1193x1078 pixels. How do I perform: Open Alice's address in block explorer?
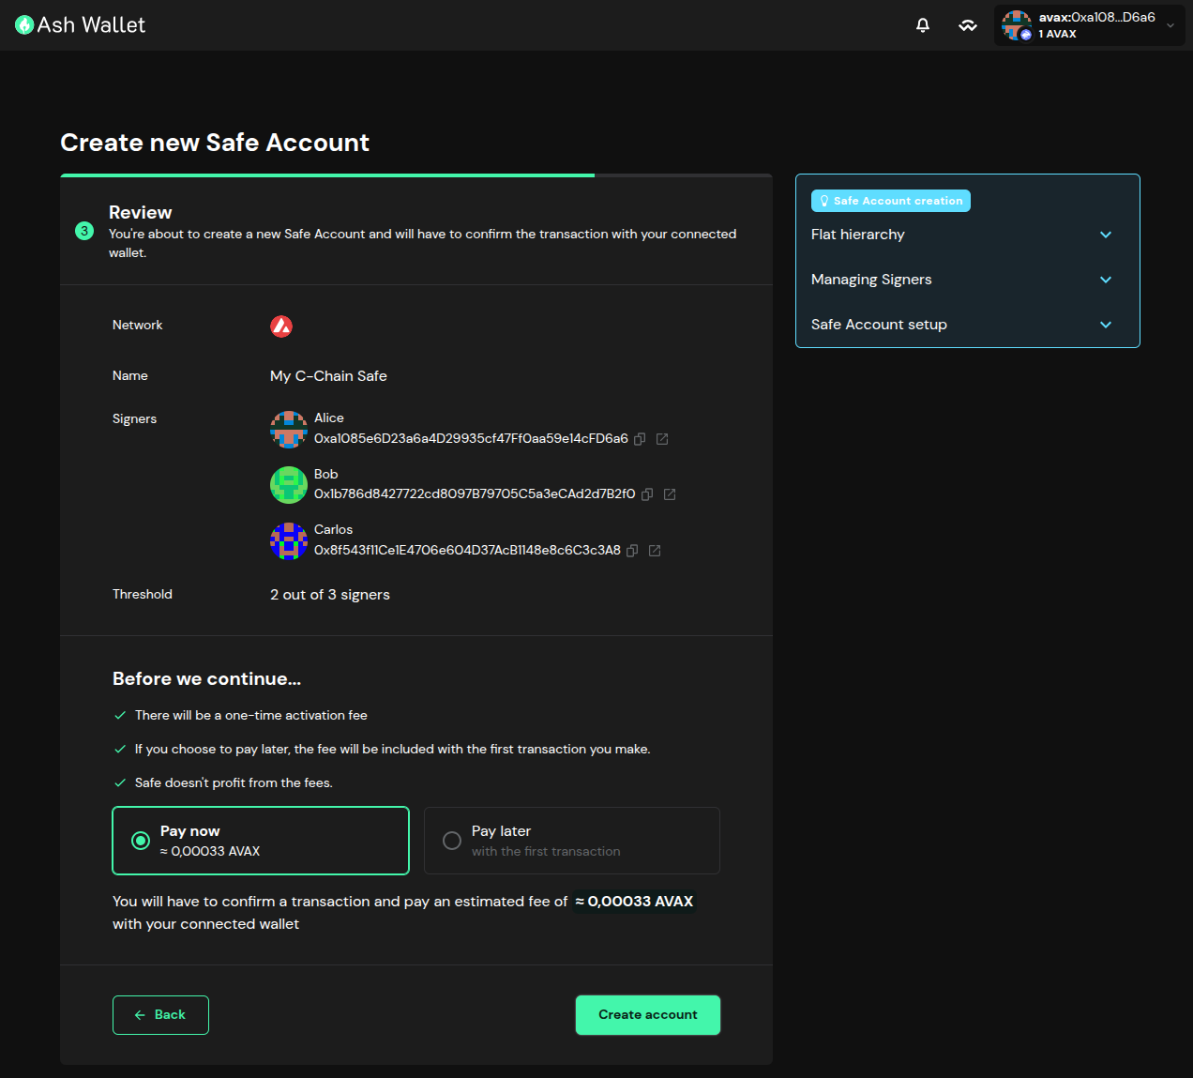[662, 439]
